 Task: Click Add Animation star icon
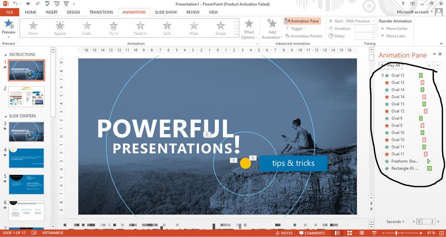272,23
